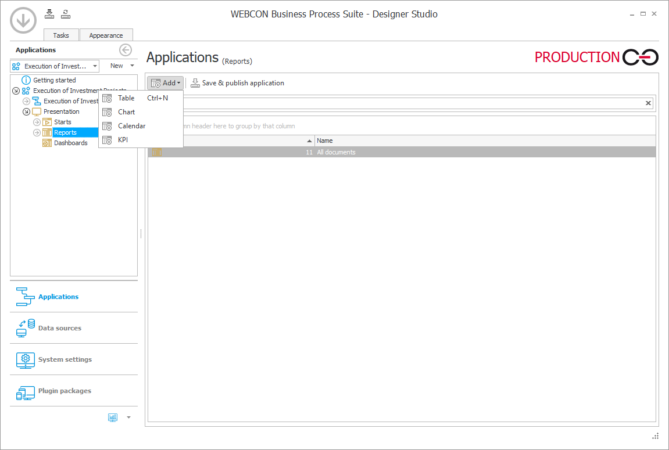Clear the search field with X icon
The width and height of the screenshot is (669, 450).
[x=648, y=103]
